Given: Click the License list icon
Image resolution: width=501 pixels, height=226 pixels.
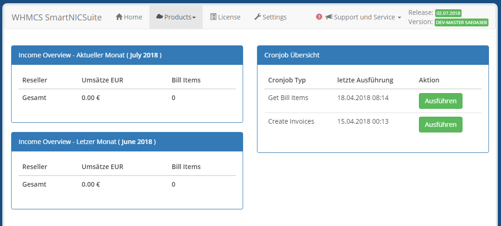Looking at the screenshot, I should (213, 17).
